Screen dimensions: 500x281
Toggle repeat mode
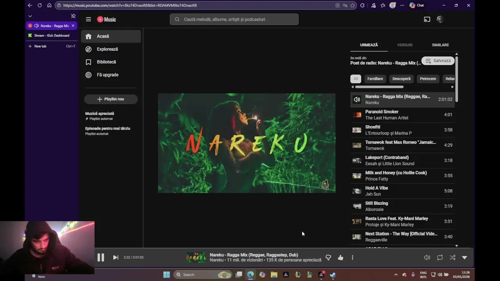pos(440,257)
